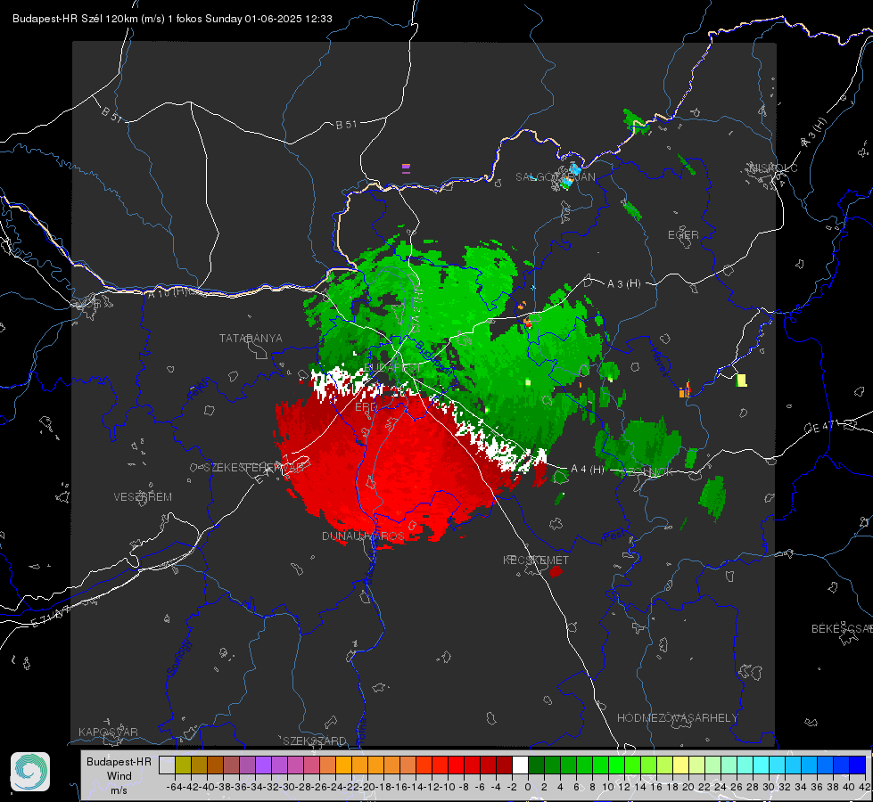
Task: Click the title text Budapest-HR Szél 120km
Action: coord(75,19)
